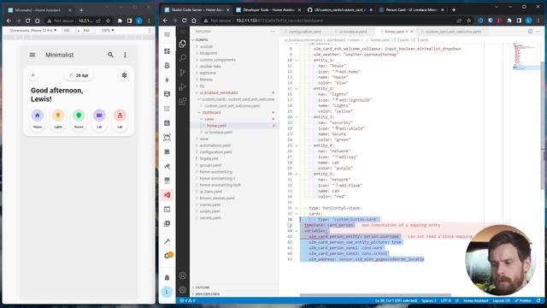547x308 pixels.
Task: Click the editor minimap preview
Action: click(525, 56)
